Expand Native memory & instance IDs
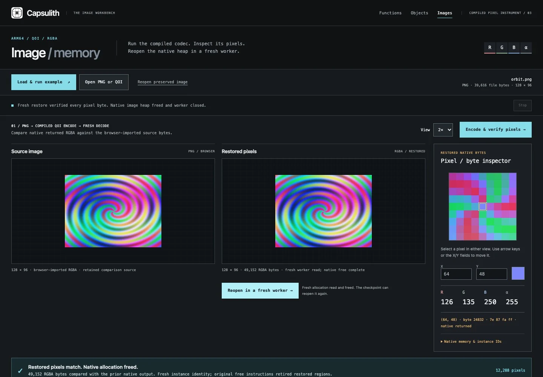 471,342
